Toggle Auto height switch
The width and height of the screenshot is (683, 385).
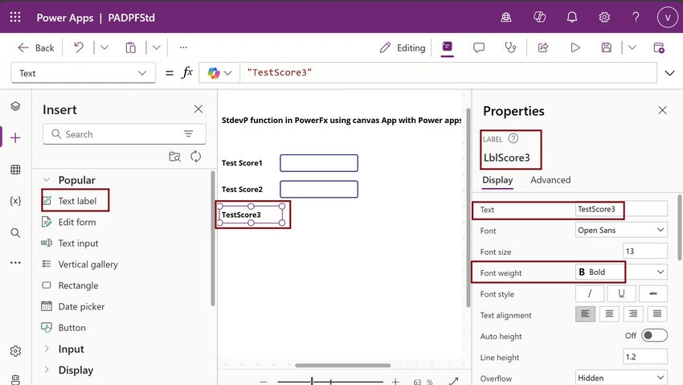pyautogui.click(x=654, y=335)
